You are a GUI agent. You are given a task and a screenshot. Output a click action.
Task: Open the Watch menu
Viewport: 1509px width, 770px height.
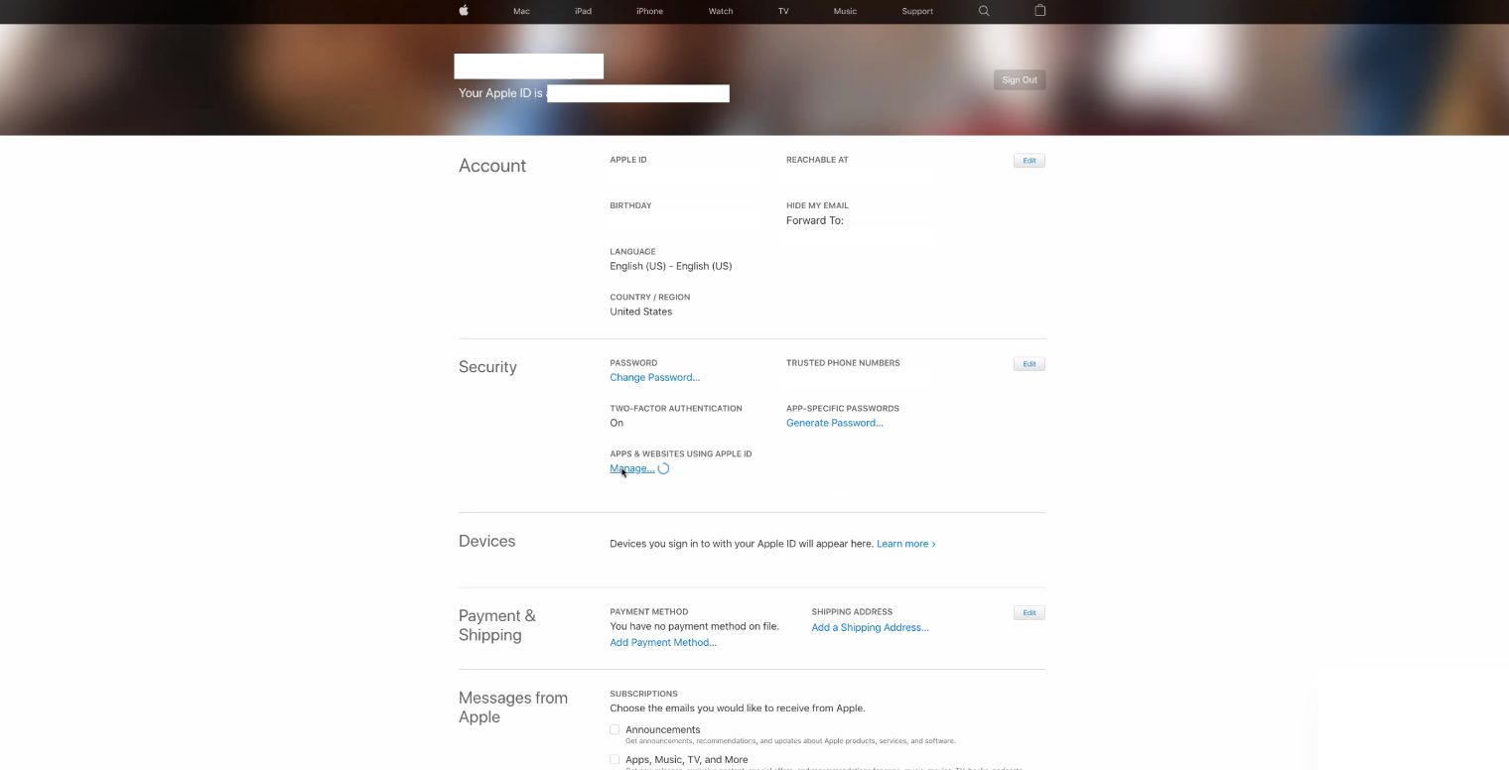(721, 11)
